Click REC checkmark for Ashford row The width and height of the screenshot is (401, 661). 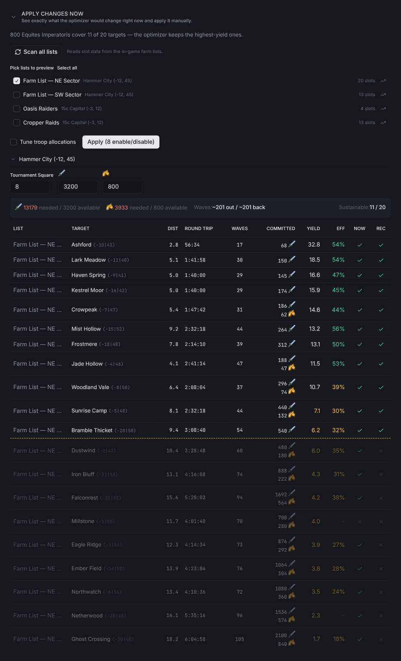(381, 245)
